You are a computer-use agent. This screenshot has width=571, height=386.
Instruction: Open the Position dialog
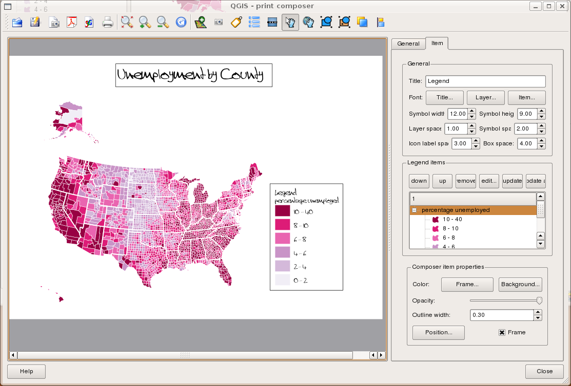pyautogui.click(x=438, y=332)
